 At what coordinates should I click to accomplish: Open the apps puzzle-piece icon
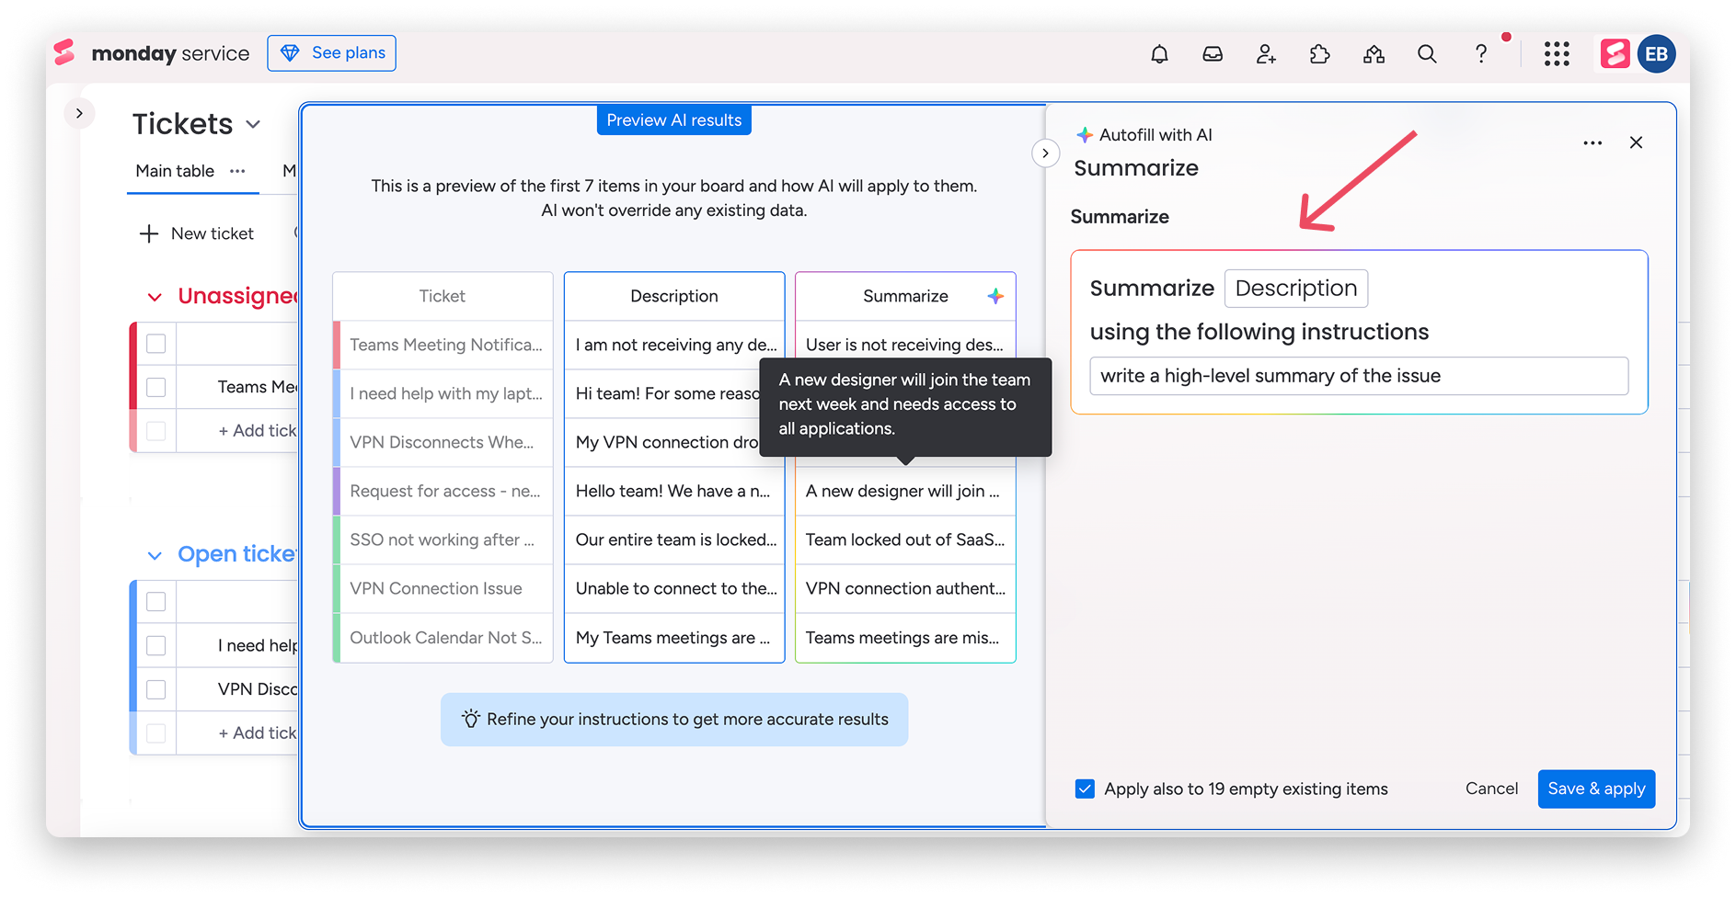[x=1320, y=54]
